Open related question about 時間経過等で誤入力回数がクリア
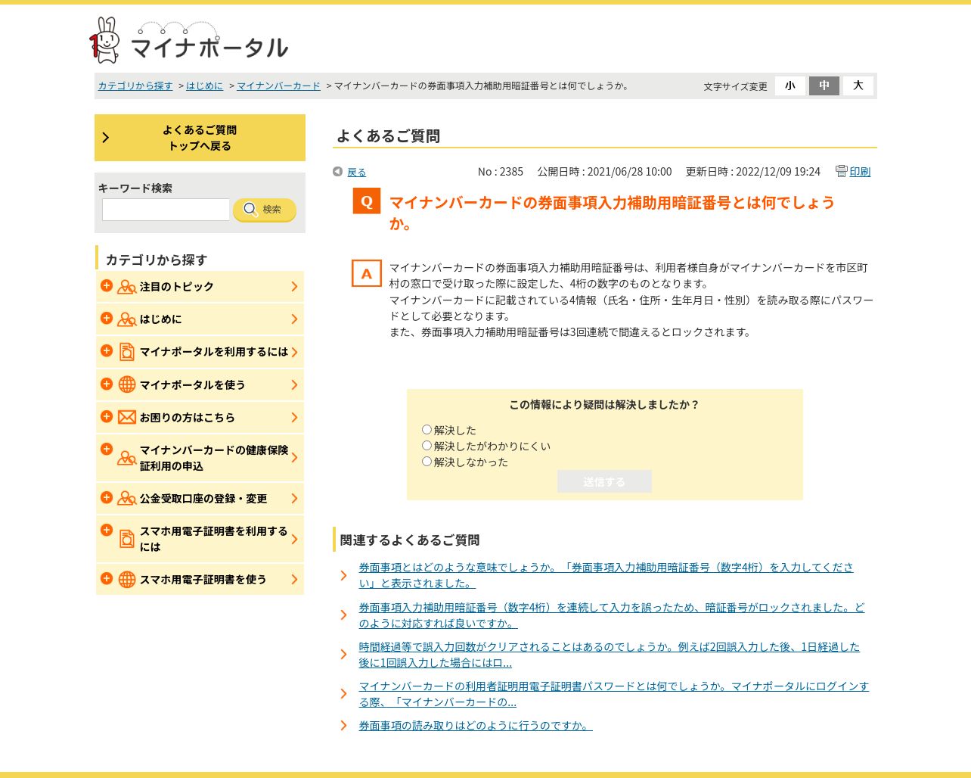The image size is (971, 778). pos(609,655)
